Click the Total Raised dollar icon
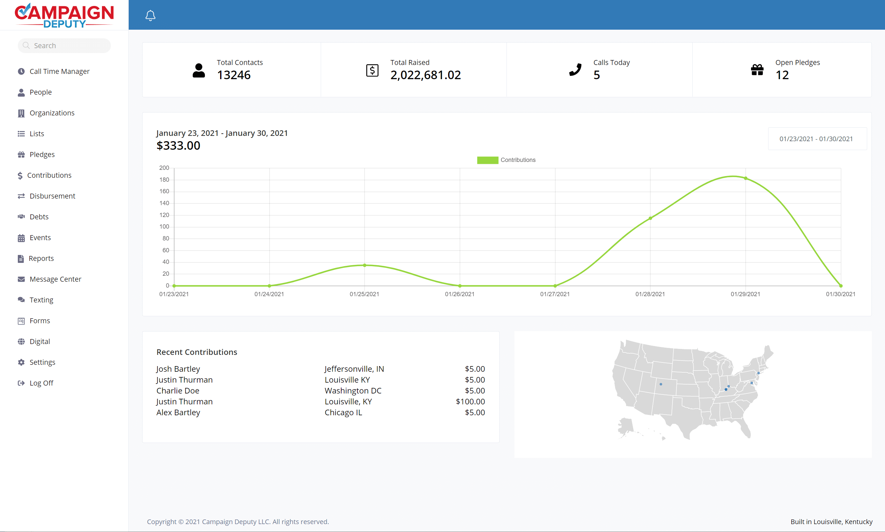Screen dimensions: 885x532 pos(372,70)
